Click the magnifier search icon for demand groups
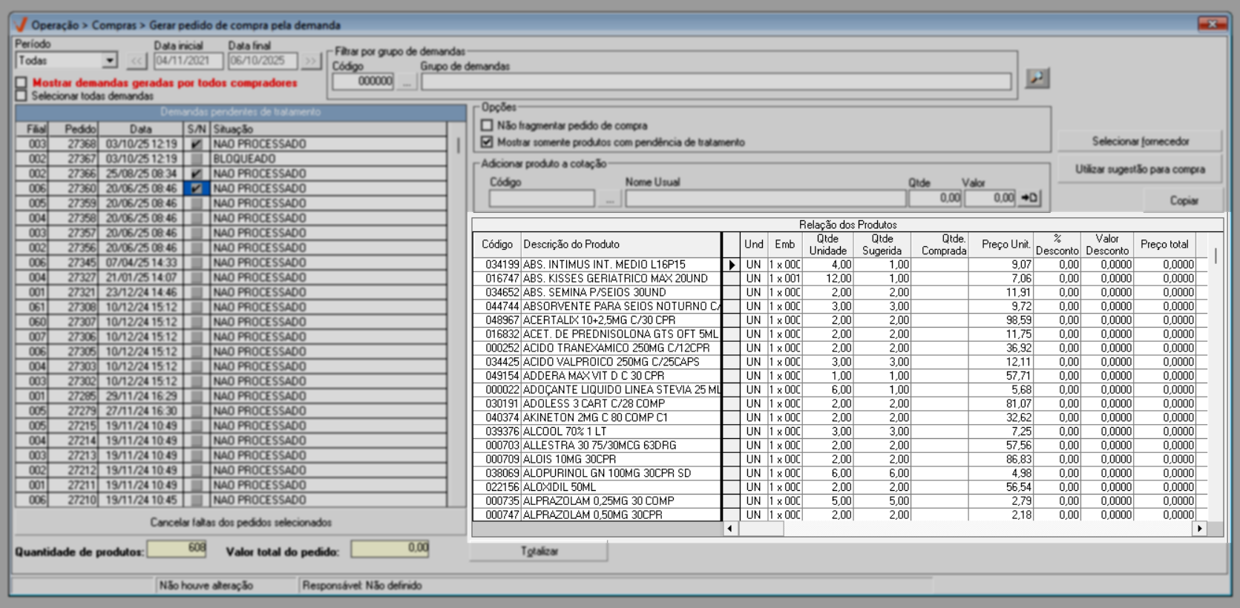 click(1037, 78)
